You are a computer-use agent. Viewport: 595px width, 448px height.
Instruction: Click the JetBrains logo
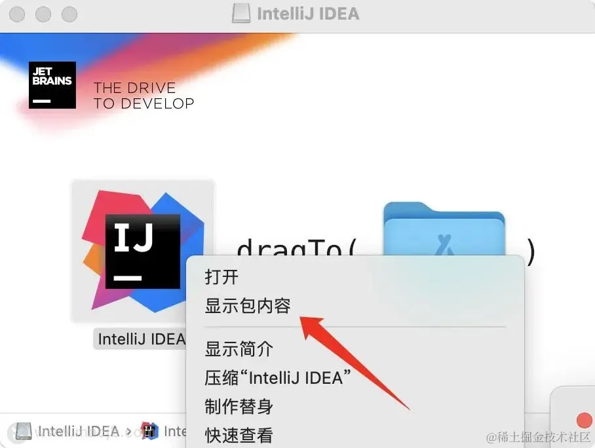52,85
